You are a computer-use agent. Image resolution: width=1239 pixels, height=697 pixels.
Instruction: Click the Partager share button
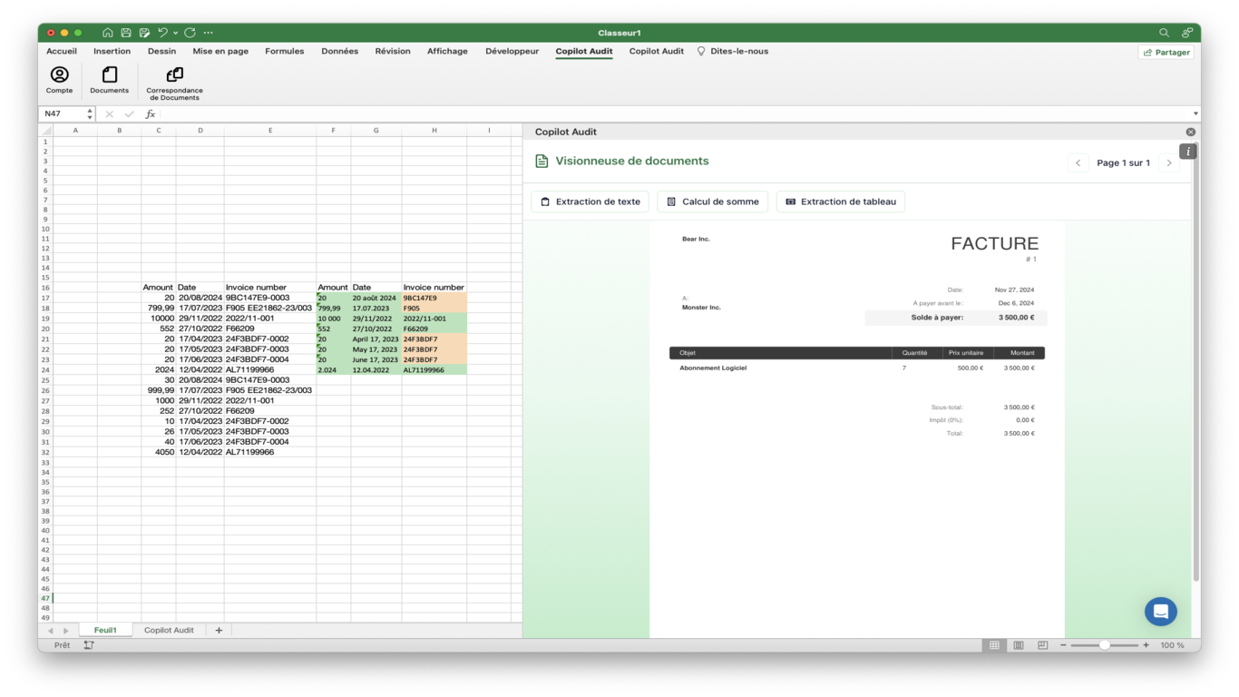1166,53
